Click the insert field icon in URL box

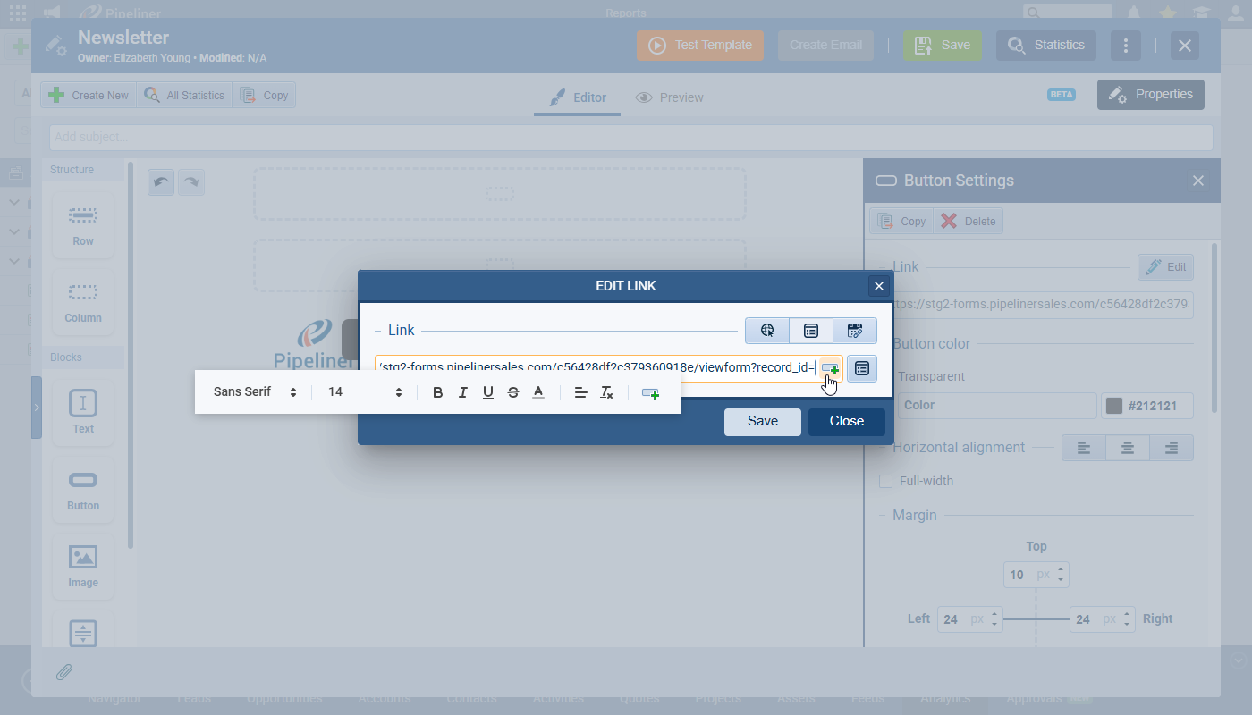[x=831, y=368]
